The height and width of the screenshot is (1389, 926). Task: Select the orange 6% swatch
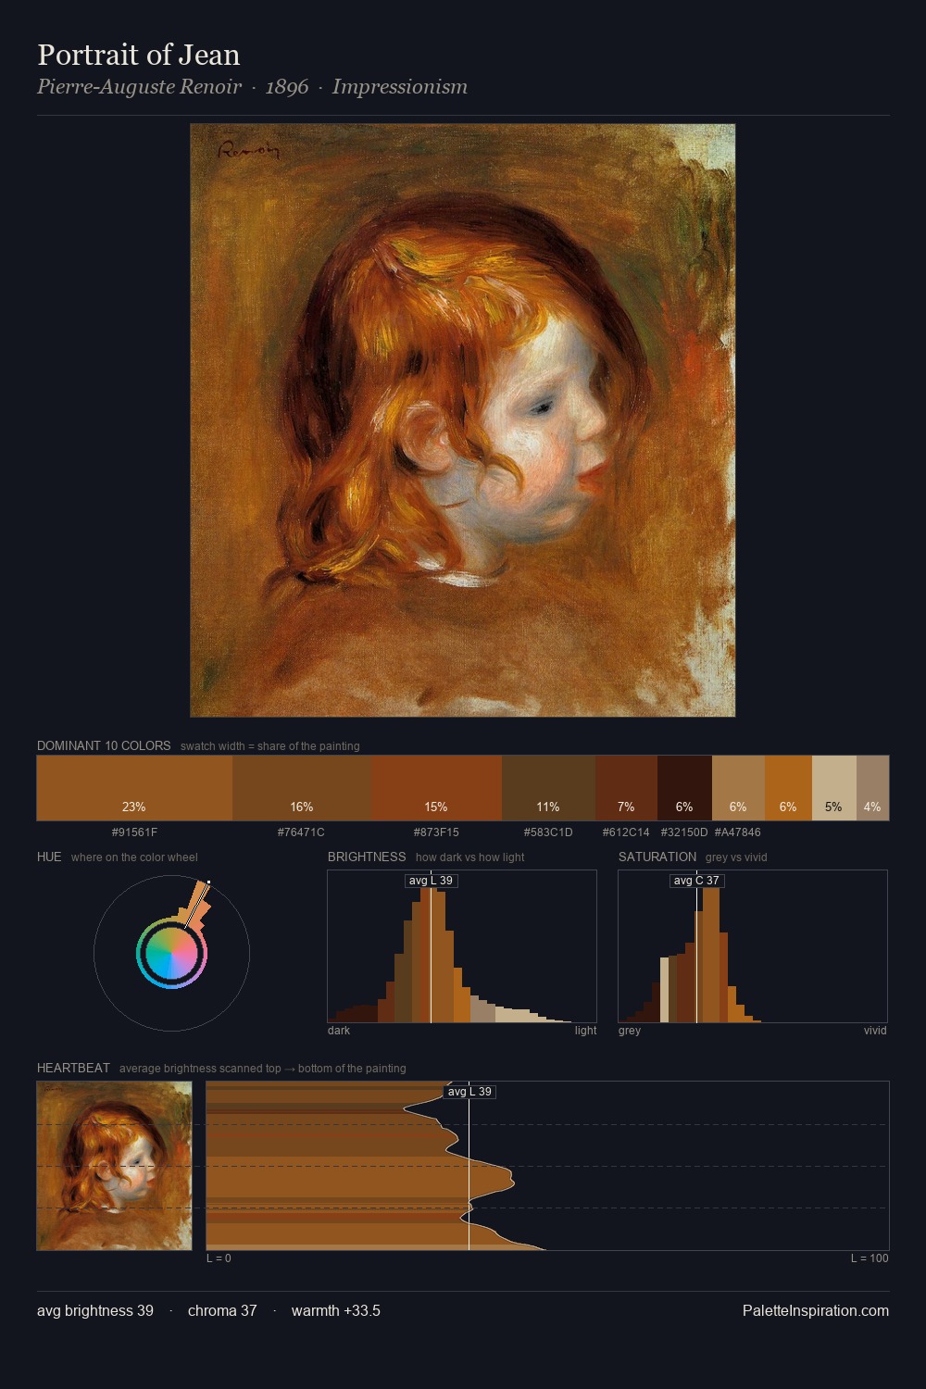click(788, 788)
